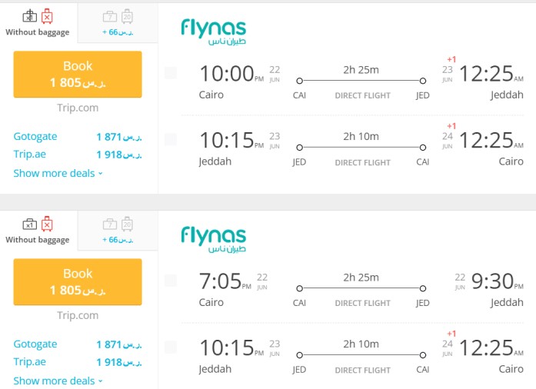Click the red no-checked-baggage icon in first result

click(47, 16)
